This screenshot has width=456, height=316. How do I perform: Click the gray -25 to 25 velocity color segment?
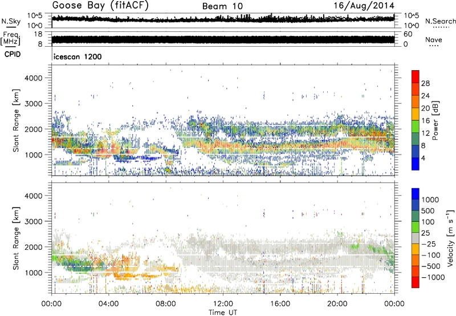click(x=416, y=238)
